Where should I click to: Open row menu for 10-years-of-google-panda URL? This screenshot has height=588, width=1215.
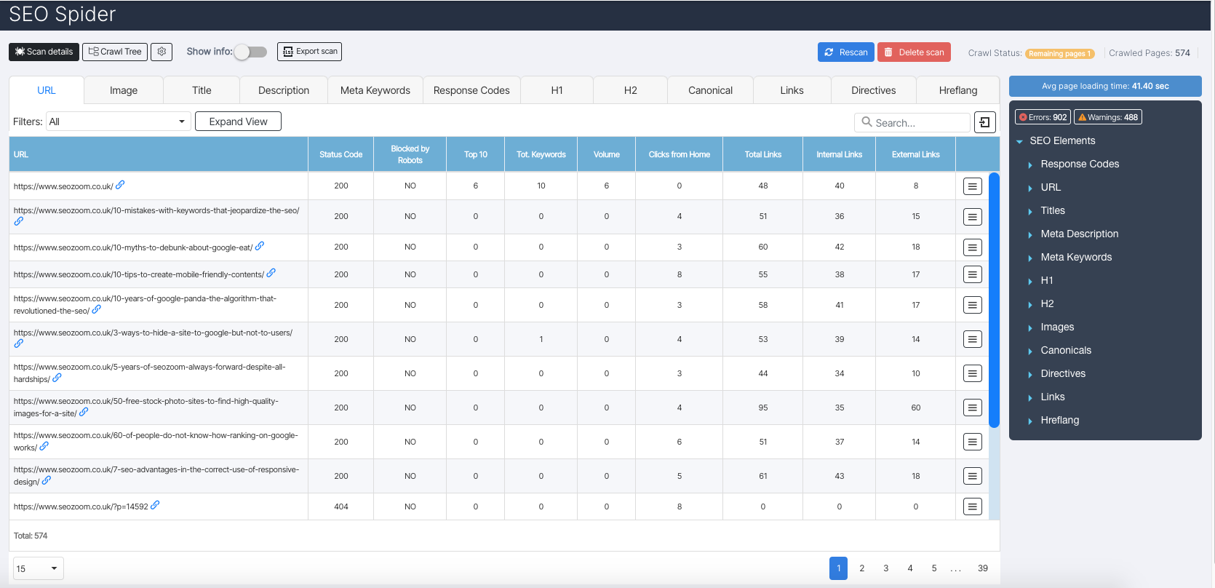(972, 305)
